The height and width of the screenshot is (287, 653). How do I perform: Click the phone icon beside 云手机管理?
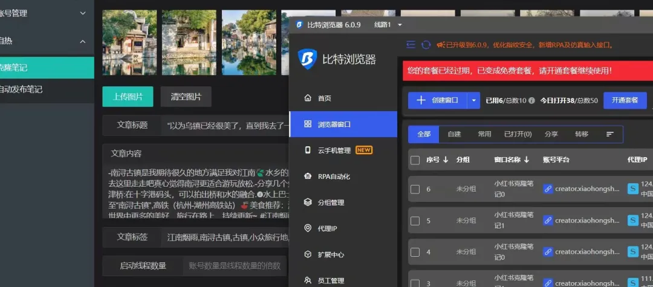click(x=308, y=150)
